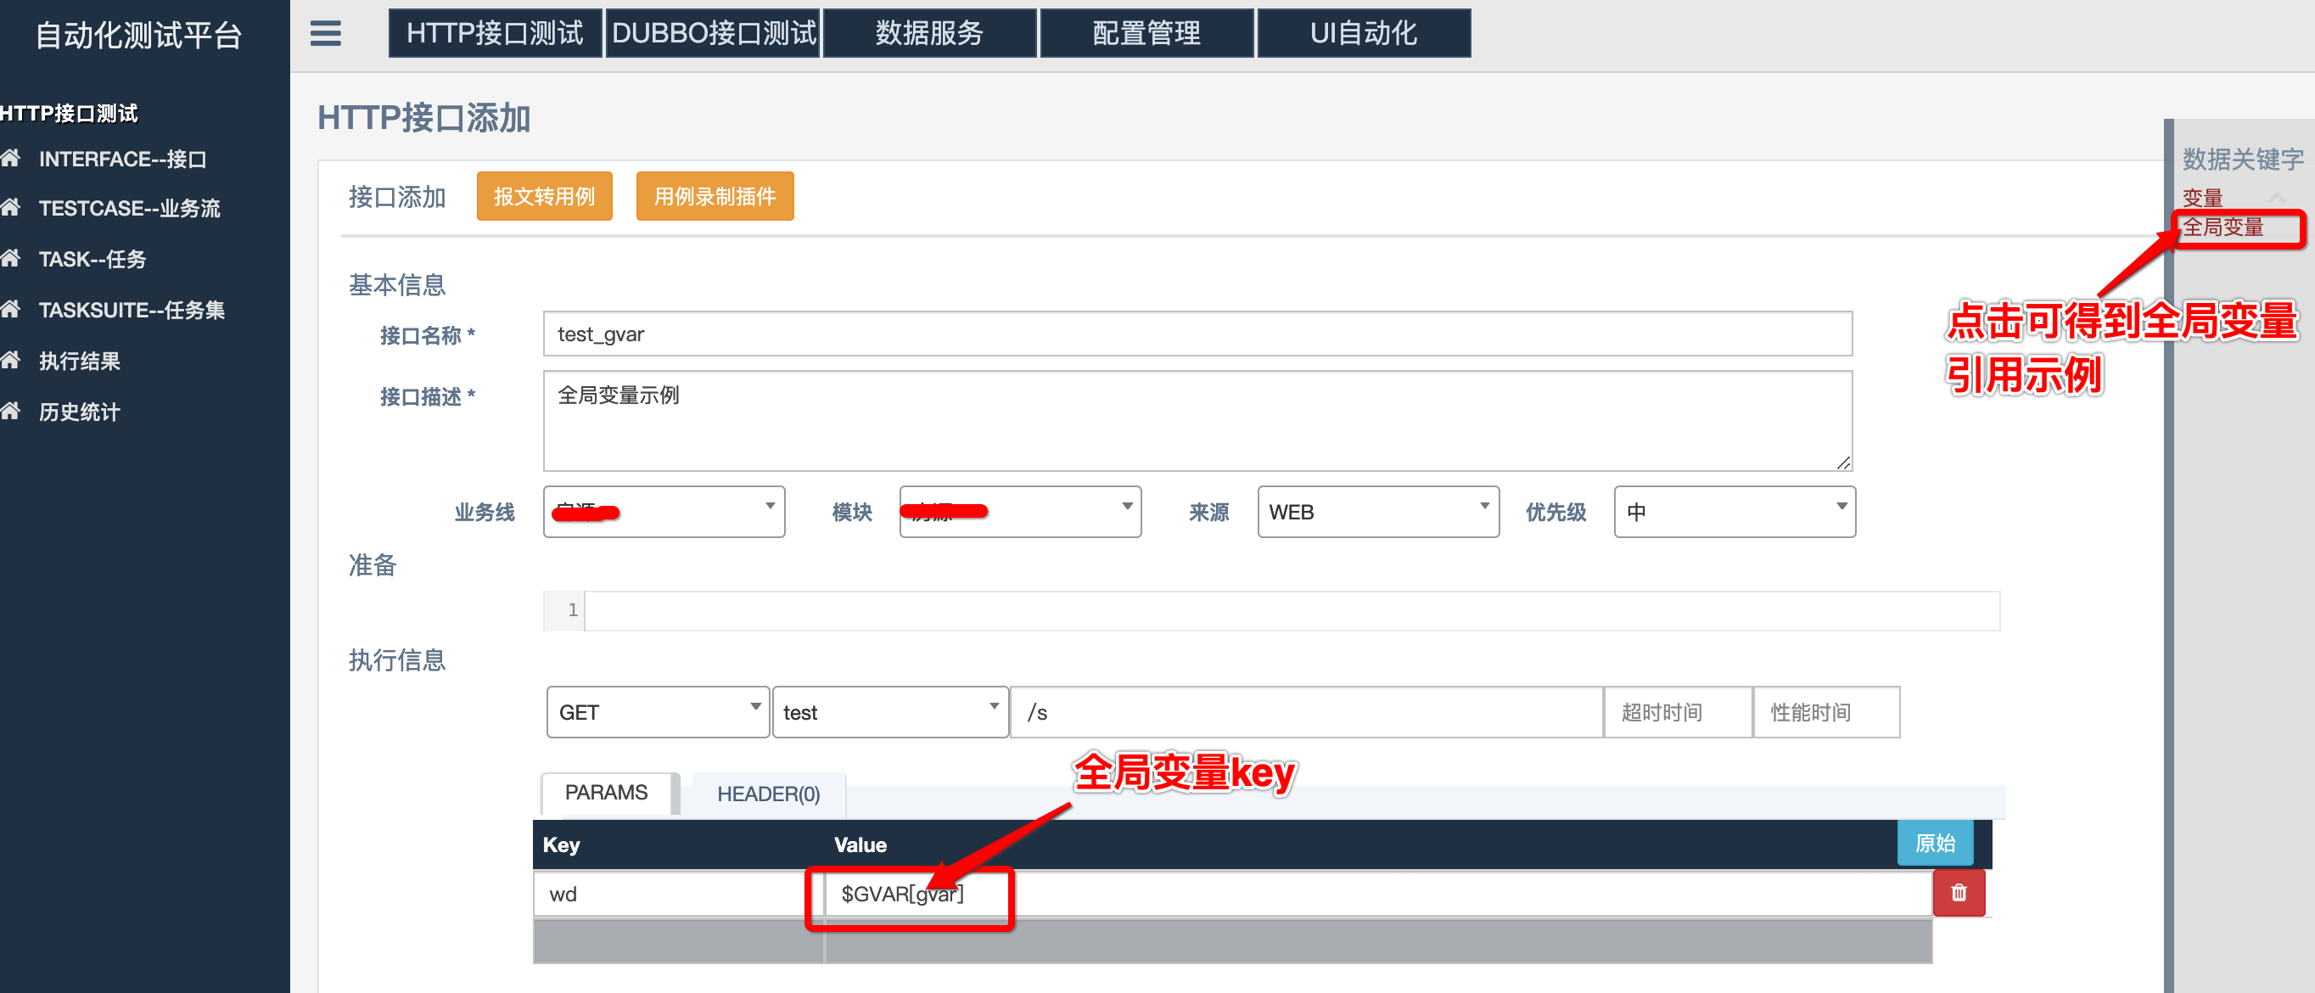Click the 原始 button

[x=1935, y=842]
